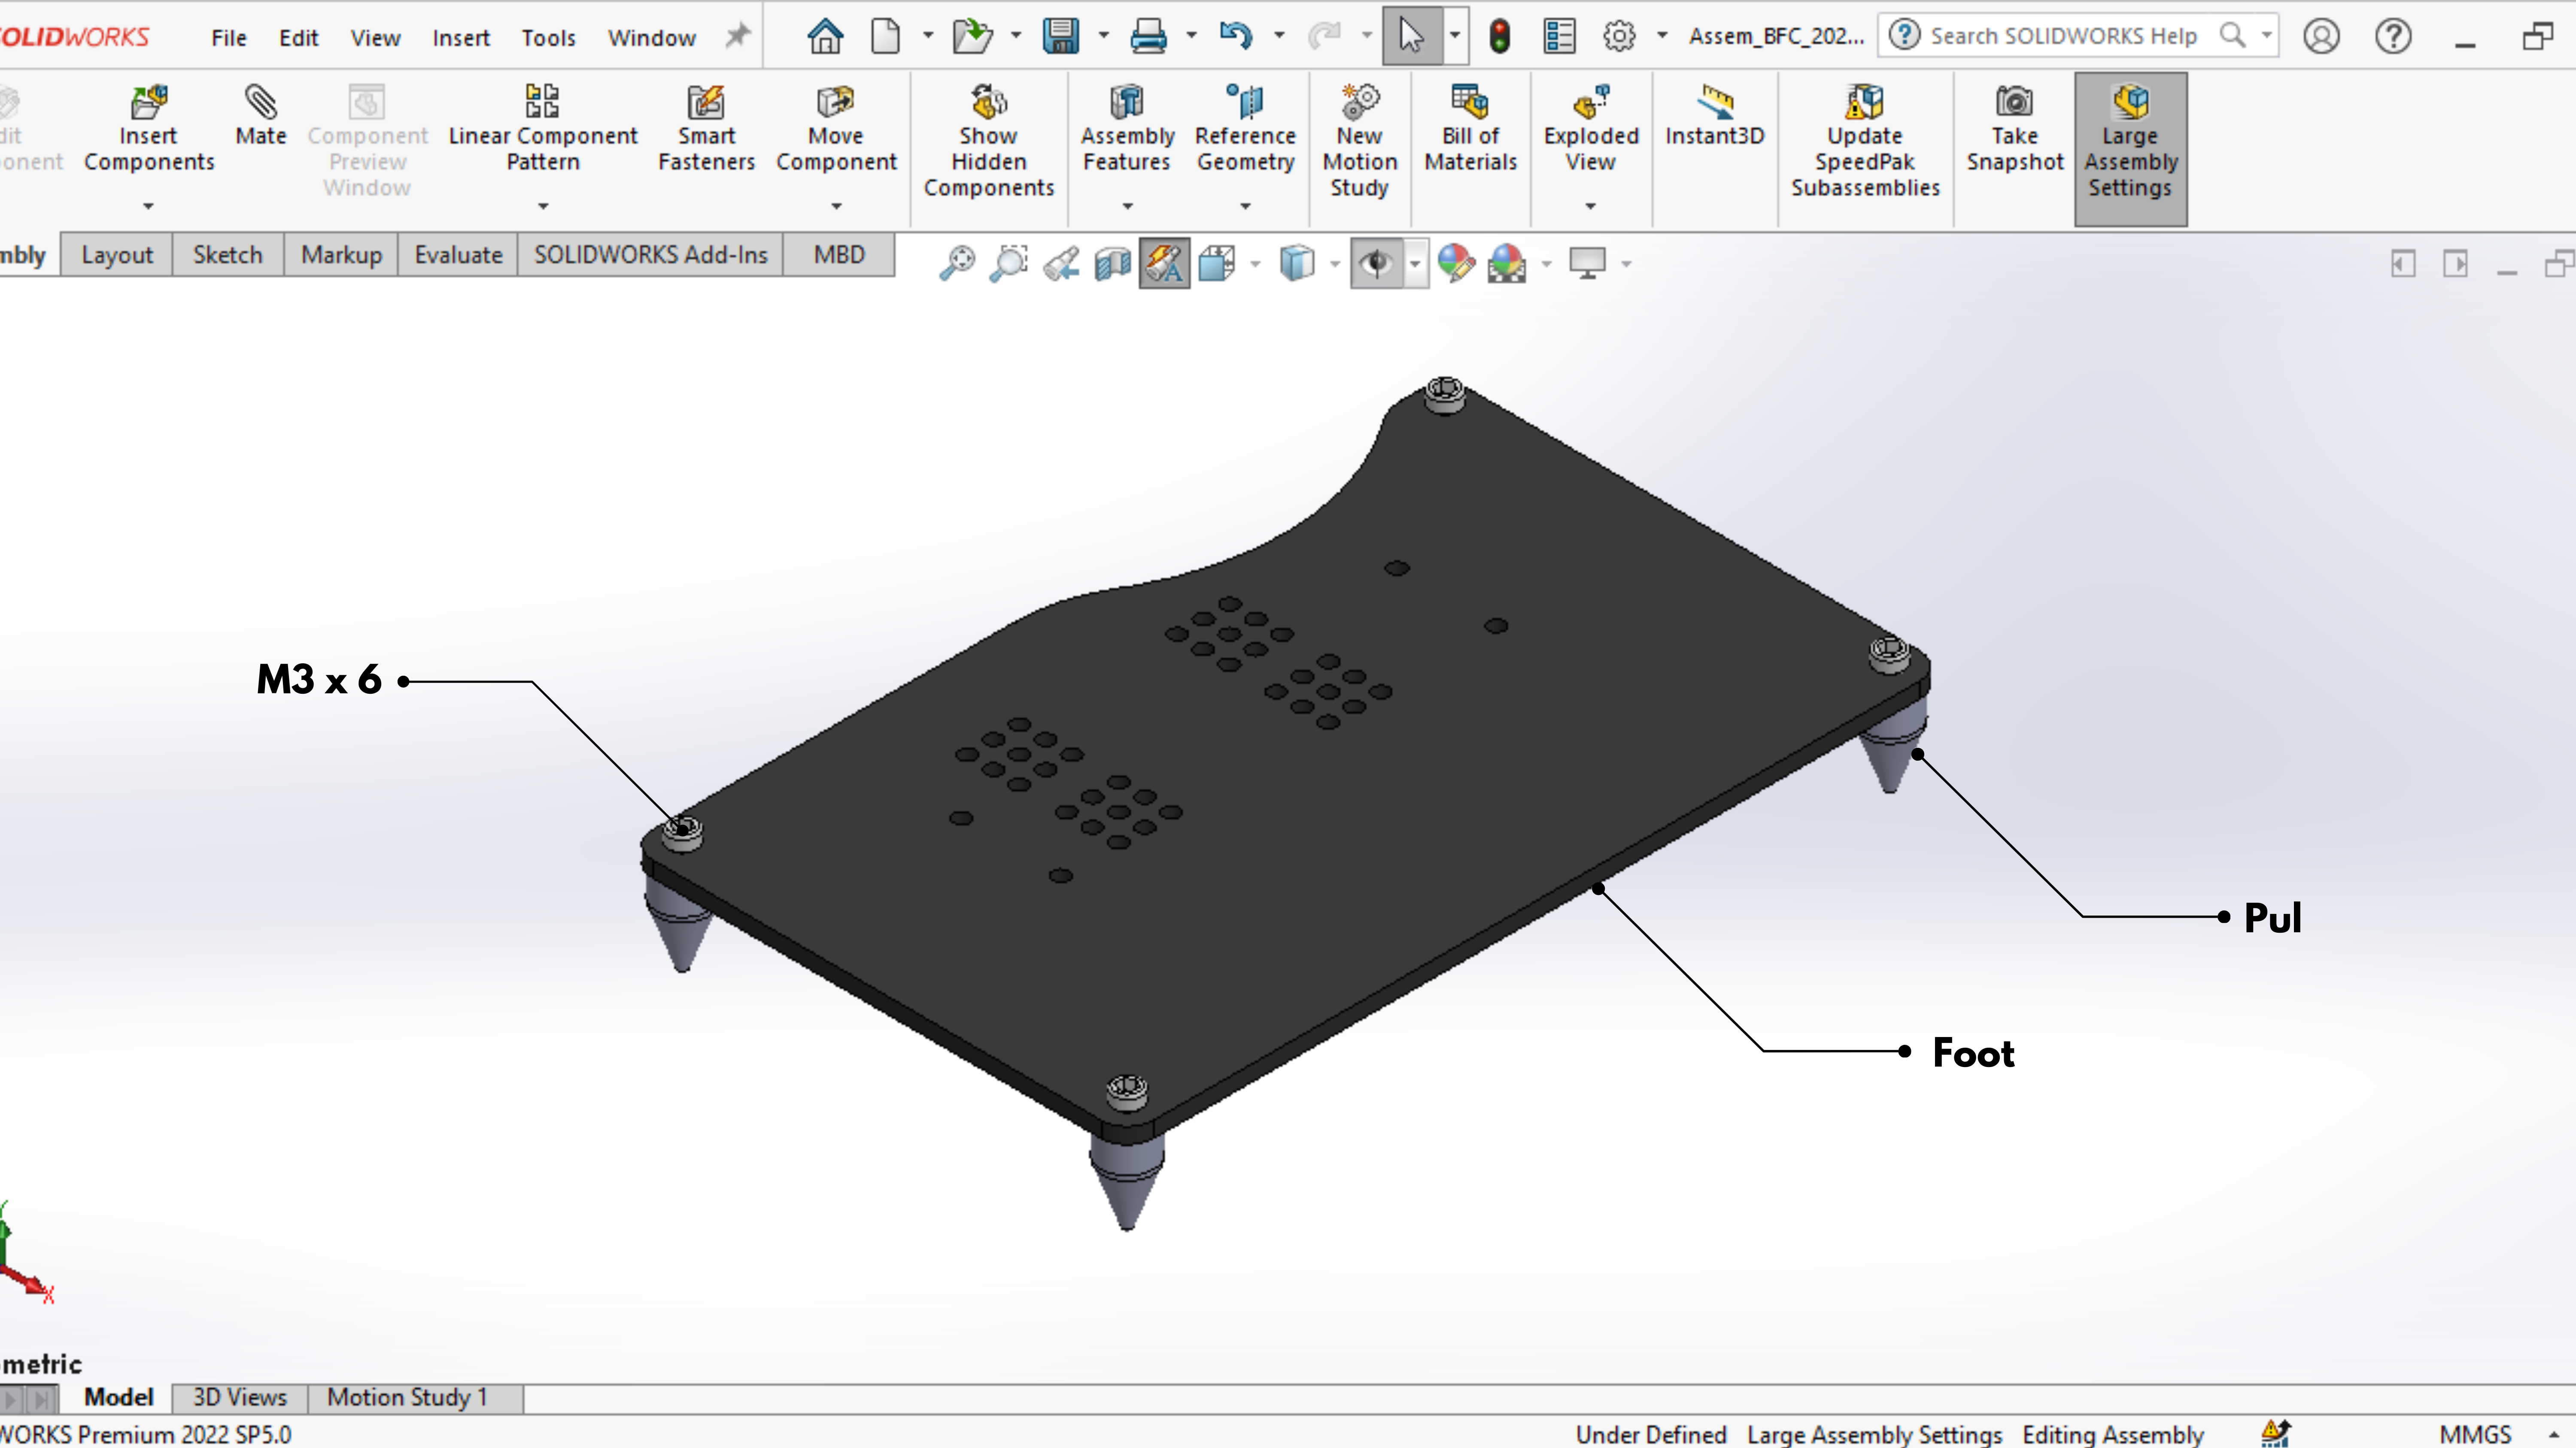Create a new document

[885, 36]
